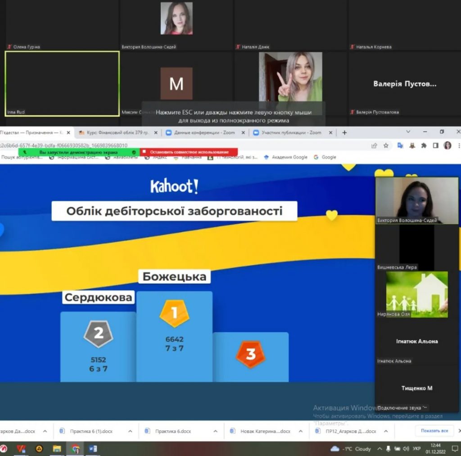
Task: Open a new browser tab
Action: tap(344, 132)
